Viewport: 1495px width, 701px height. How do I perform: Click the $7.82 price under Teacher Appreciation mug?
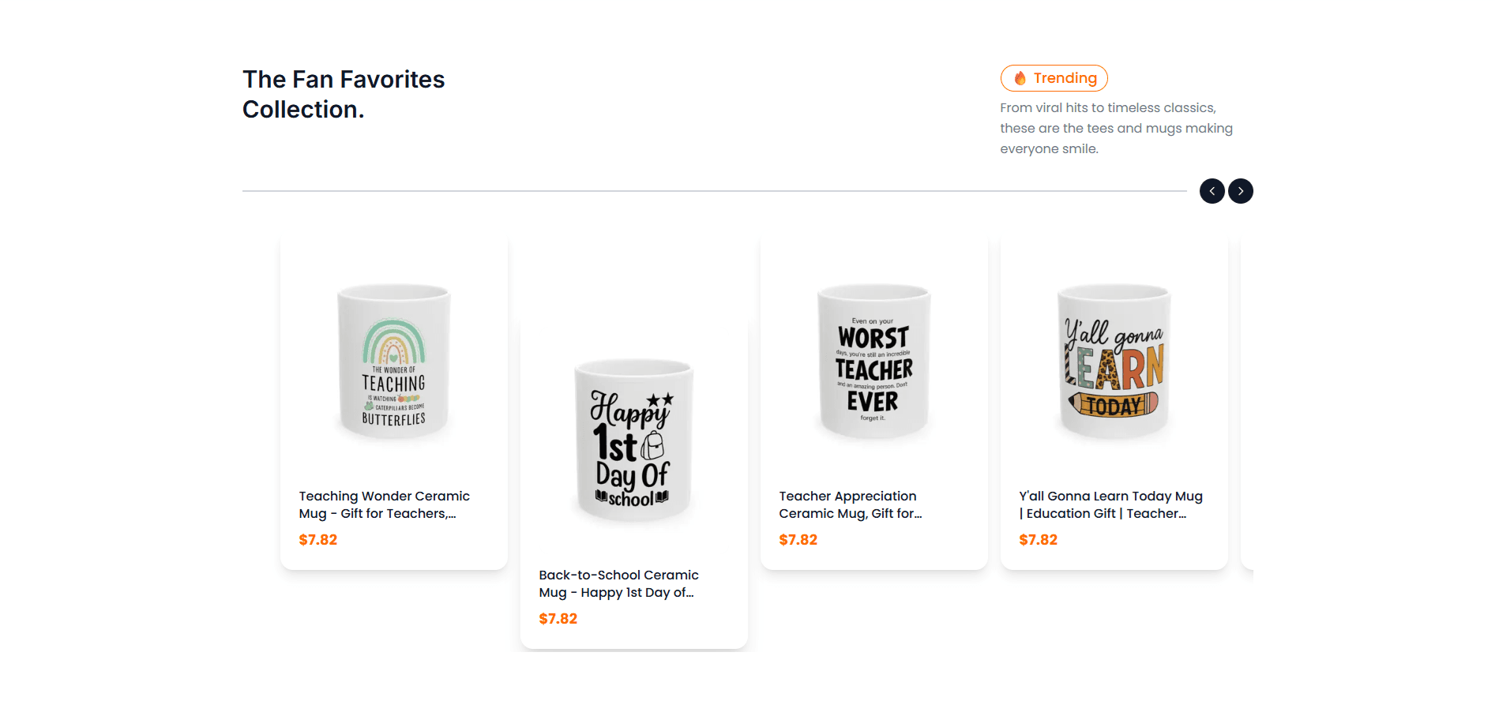point(798,540)
